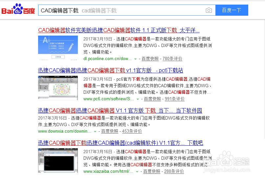
Task: Expand dropdown arrow next to www.downxia.com URL
Action: pos(95,131)
